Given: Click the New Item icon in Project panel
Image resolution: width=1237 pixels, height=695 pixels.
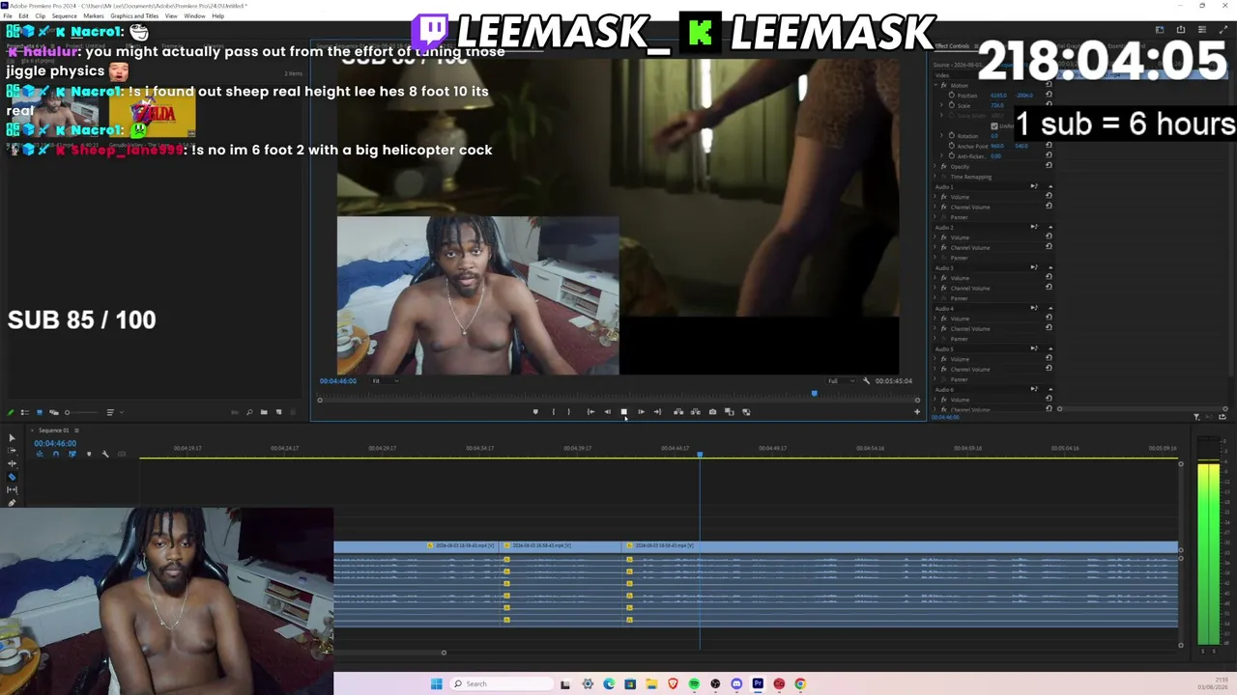Looking at the screenshot, I should tap(278, 413).
